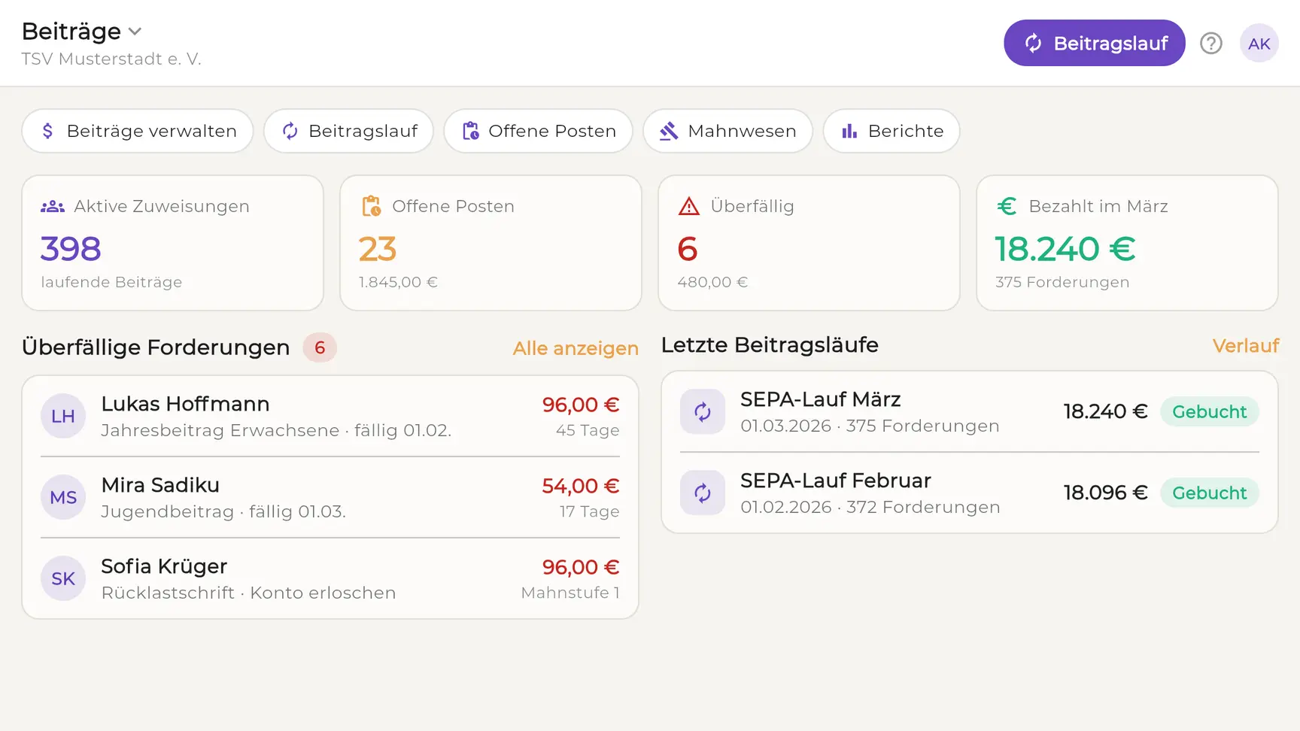This screenshot has width=1300, height=731.
Task: Click the SK avatar for Sofia Krüger
Action: (63, 578)
